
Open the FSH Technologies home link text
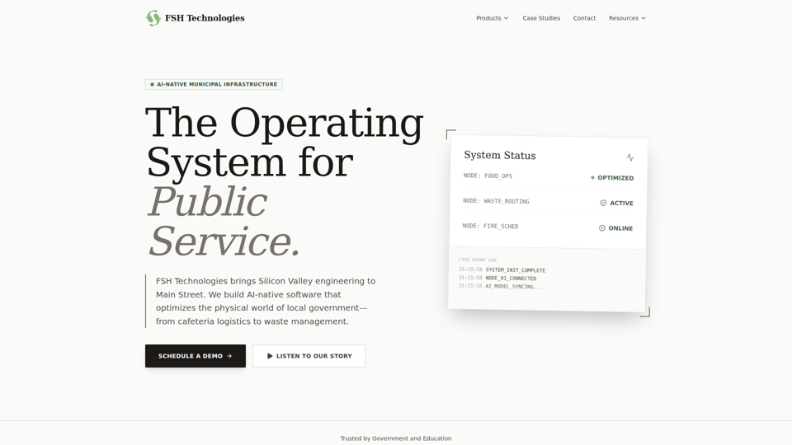(205, 18)
